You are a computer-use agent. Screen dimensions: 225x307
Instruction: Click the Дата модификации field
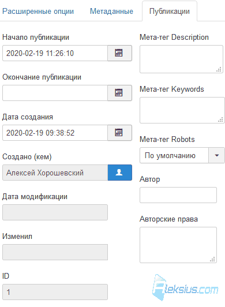55,212
